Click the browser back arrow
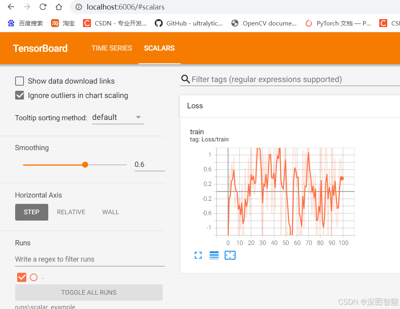 [11, 7]
